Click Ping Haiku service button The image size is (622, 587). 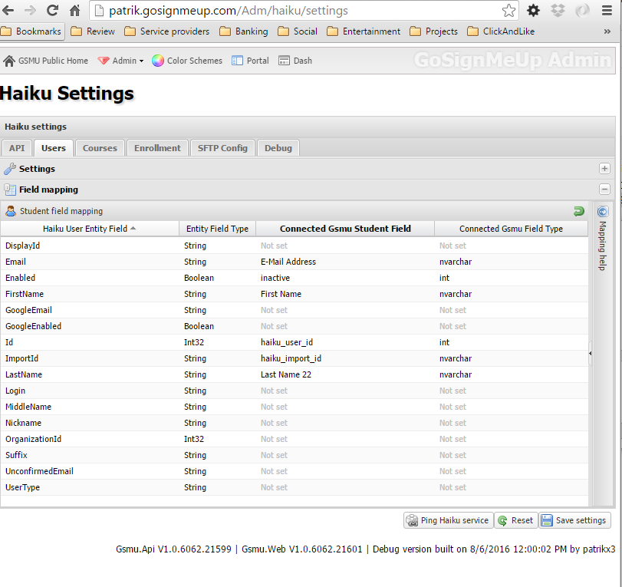(448, 520)
